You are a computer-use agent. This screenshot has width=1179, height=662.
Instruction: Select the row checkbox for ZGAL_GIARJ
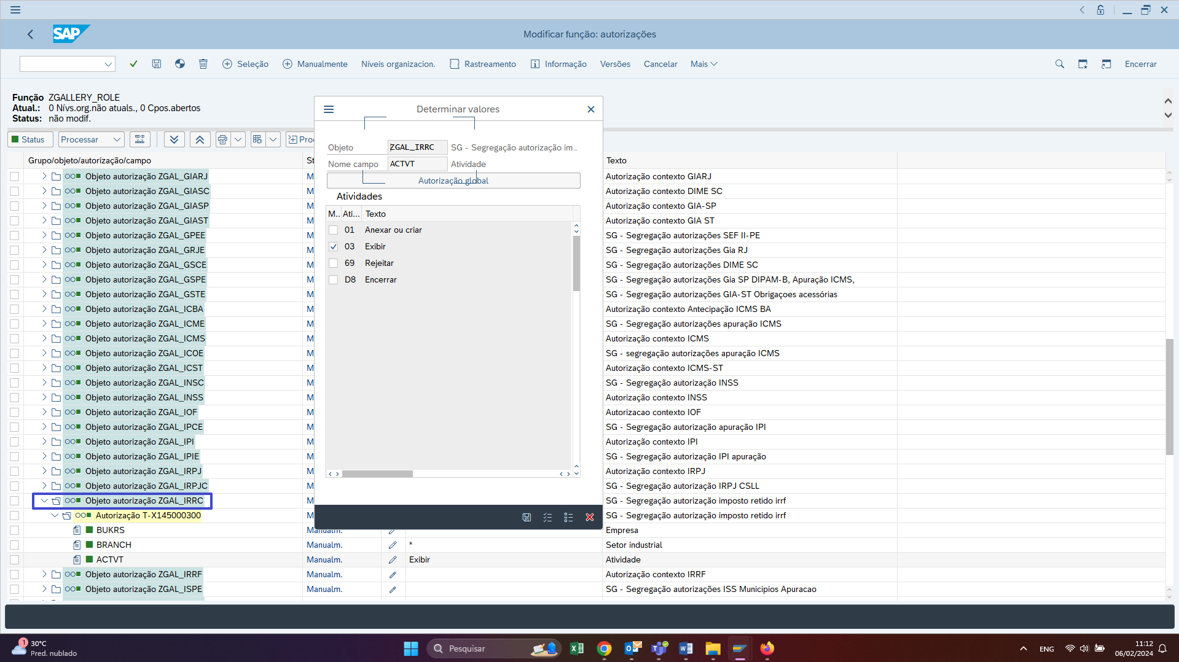coord(14,176)
